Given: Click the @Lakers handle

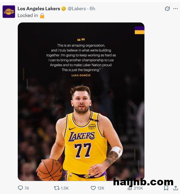Looking at the screenshot, I should point(77,9).
